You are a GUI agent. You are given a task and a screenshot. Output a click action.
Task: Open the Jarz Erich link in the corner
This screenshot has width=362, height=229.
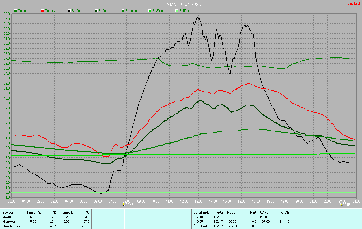[354, 3]
